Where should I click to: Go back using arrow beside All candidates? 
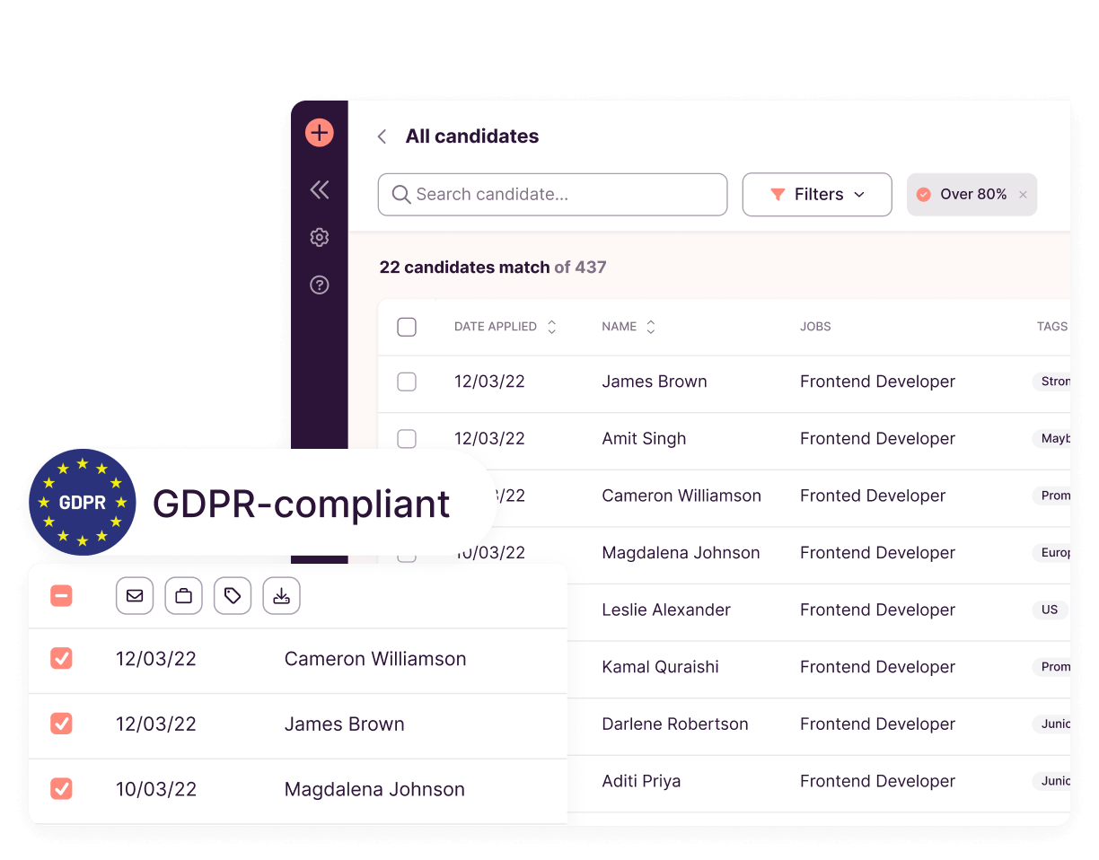[382, 136]
